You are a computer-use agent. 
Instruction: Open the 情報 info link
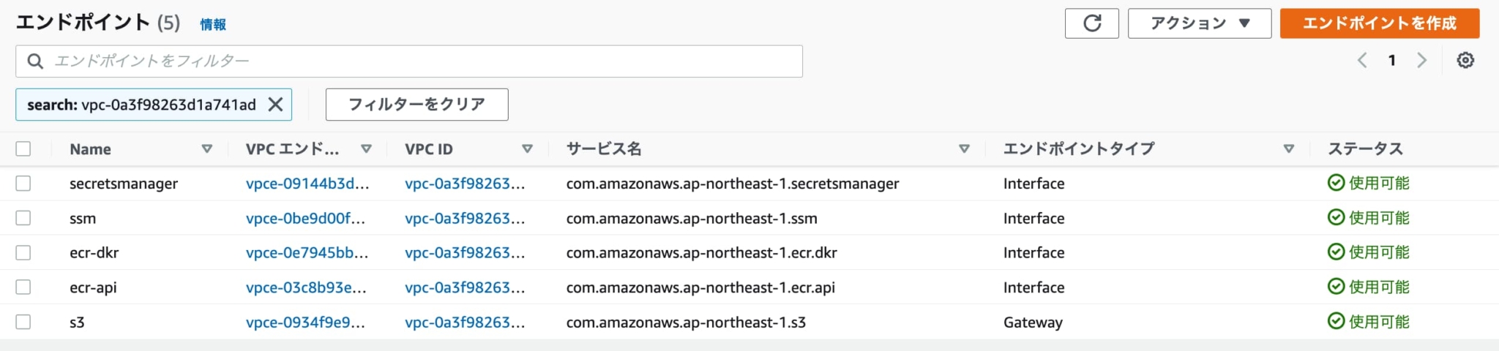(213, 25)
